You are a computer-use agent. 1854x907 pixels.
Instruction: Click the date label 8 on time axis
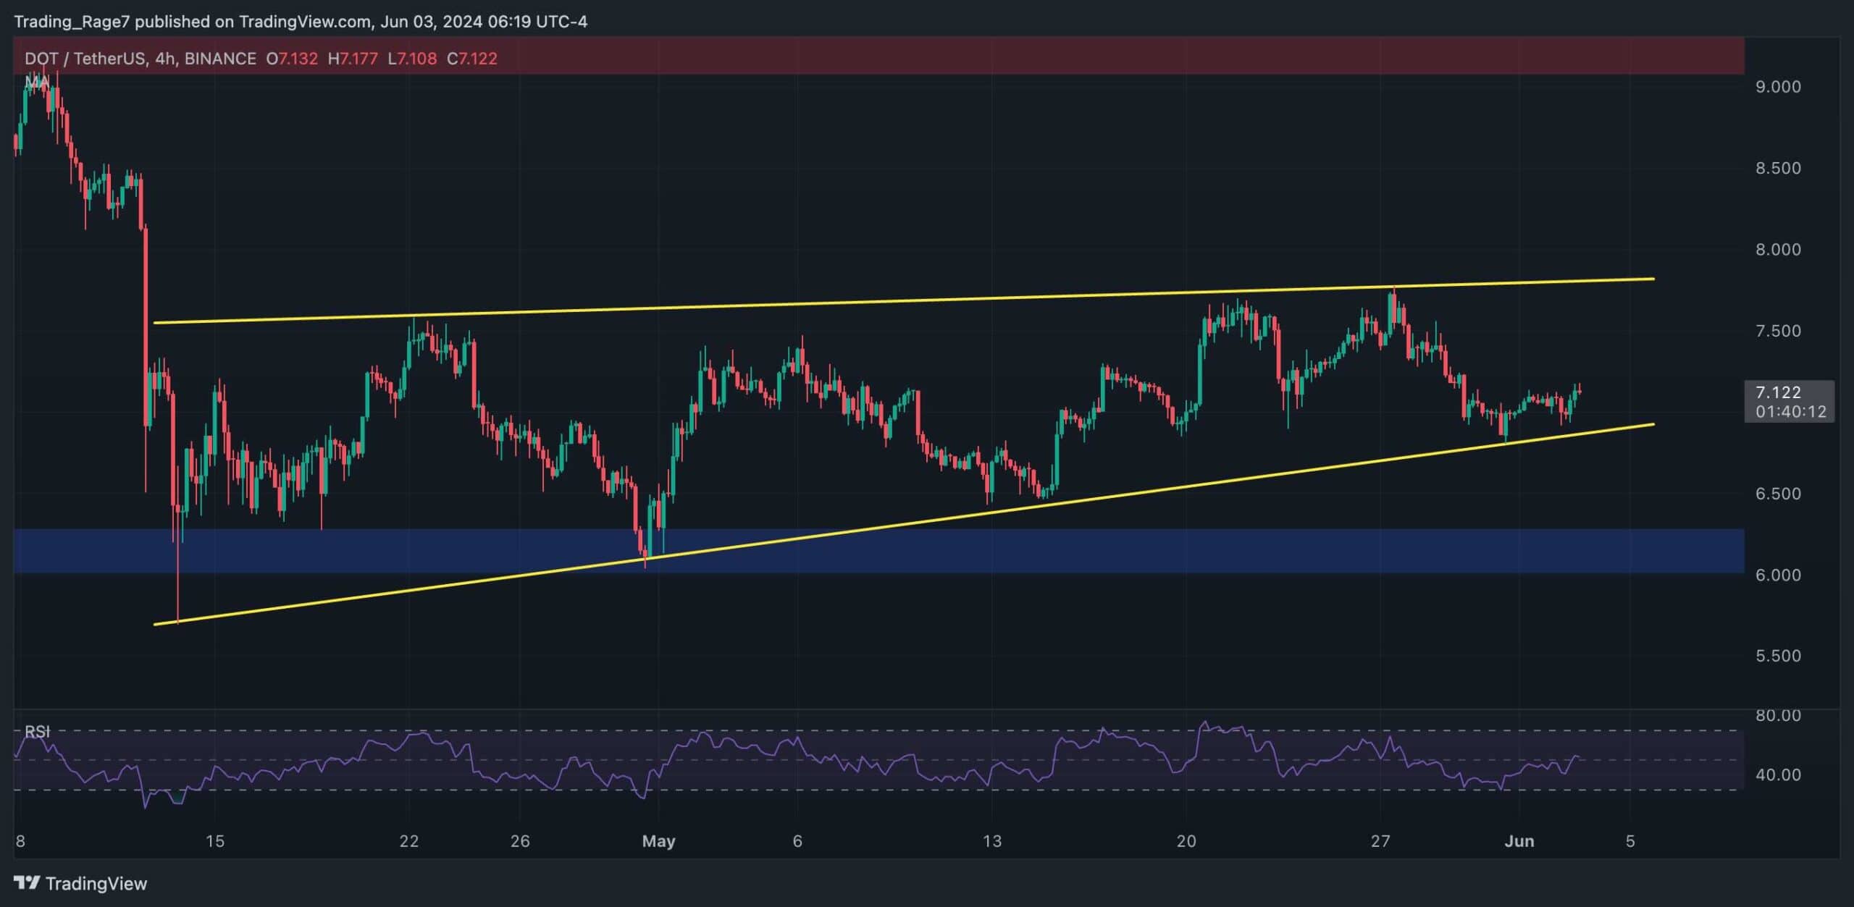20,841
